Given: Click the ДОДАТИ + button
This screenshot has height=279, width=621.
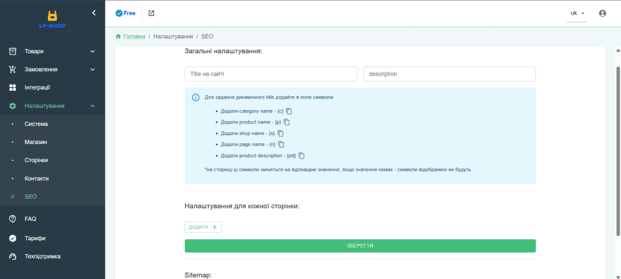Looking at the screenshot, I should click(203, 227).
